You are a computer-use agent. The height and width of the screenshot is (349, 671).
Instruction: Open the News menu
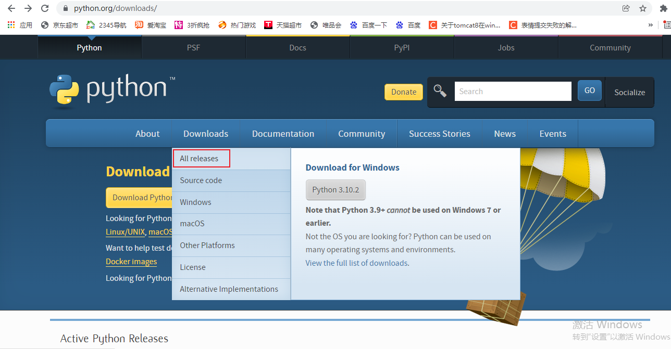[x=505, y=134]
